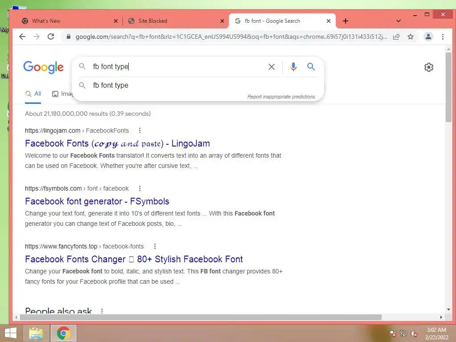Open Action Center flag in tray
456x342 pixels.
(x=393, y=333)
